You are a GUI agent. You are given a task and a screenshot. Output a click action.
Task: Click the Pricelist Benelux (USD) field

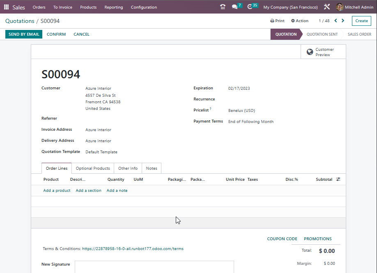click(241, 110)
